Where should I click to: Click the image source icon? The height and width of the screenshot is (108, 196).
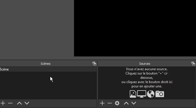pyautogui.click(x=133, y=94)
